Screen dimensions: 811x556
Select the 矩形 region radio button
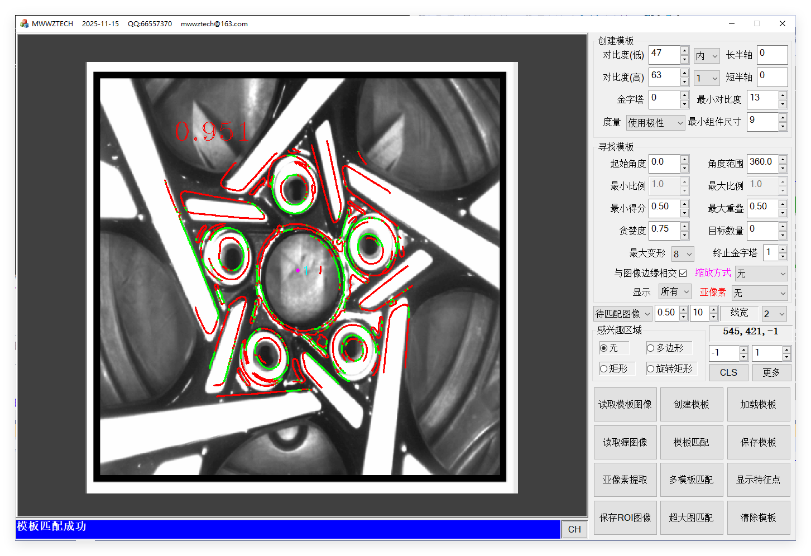[604, 368]
